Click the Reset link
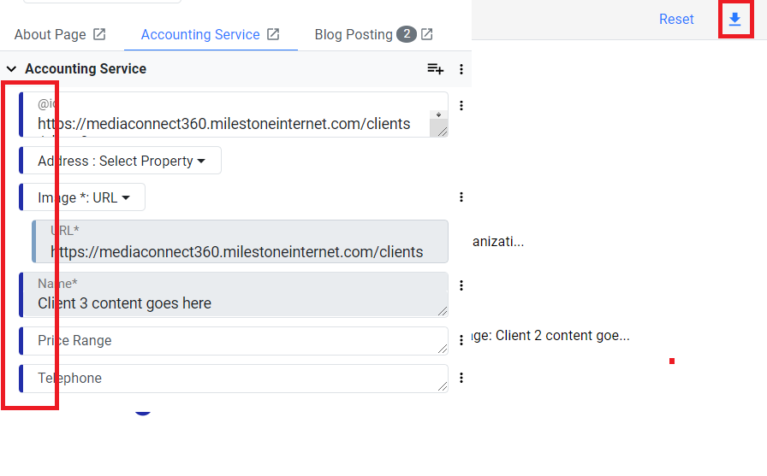The width and height of the screenshot is (767, 476). 676,19
